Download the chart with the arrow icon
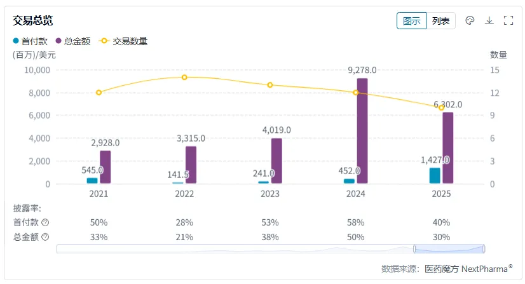Image resolution: width=525 pixels, height=284 pixels. (x=489, y=20)
